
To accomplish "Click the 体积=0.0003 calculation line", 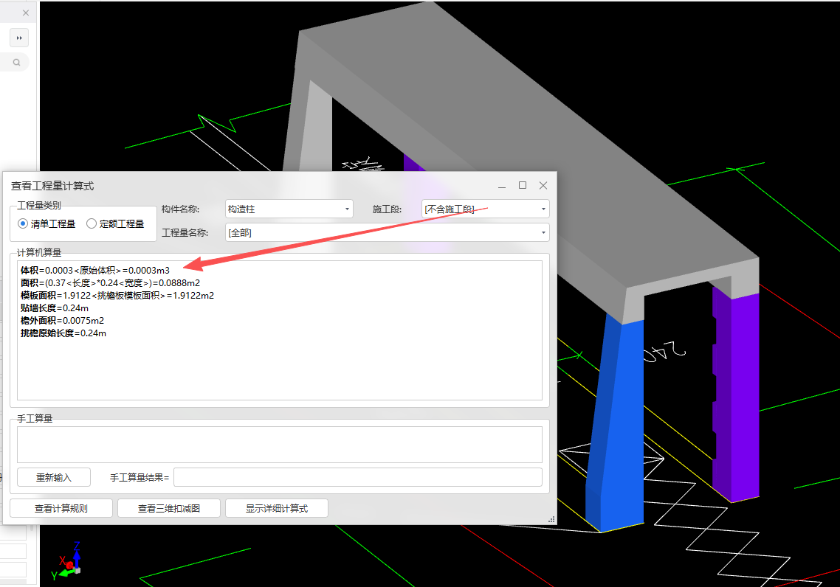I will [95, 270].
